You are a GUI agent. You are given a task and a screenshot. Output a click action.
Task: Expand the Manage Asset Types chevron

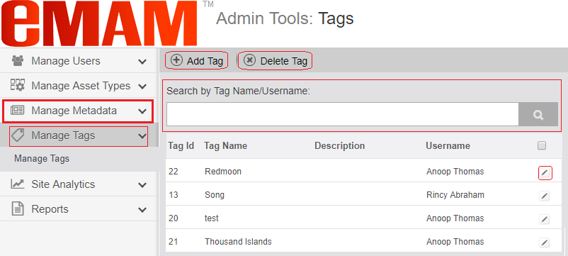click(142, 87)
